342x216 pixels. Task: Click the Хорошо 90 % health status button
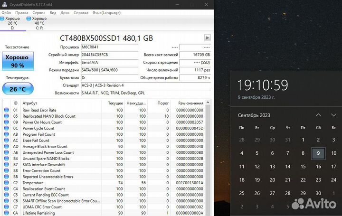pos(18,61)
